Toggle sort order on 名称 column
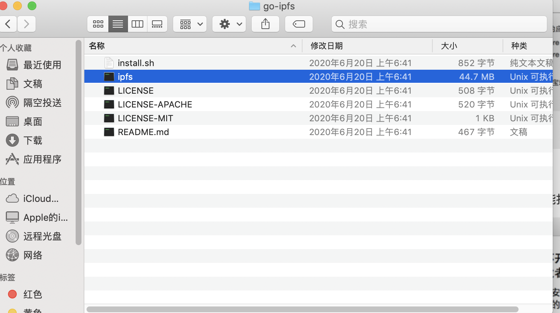 coord(96,46)
